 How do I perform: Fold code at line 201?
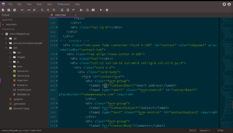57,77
